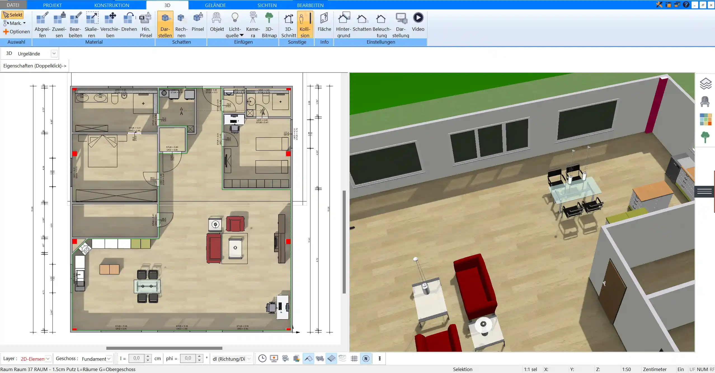
Task: Click the l length input field
Action: click(x=137, y=358)
